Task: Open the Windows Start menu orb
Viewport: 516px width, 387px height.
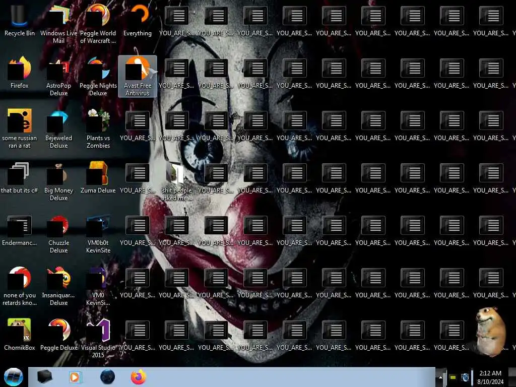Action: 14,377
